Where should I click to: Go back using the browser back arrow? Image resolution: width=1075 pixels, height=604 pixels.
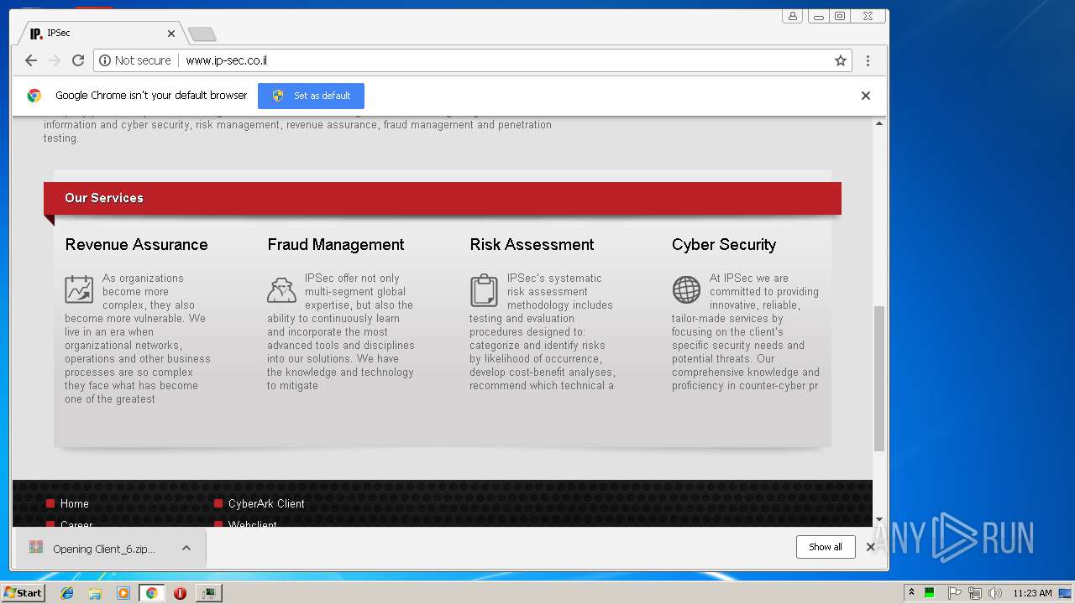pyautogui.click(x=31, y=60)
